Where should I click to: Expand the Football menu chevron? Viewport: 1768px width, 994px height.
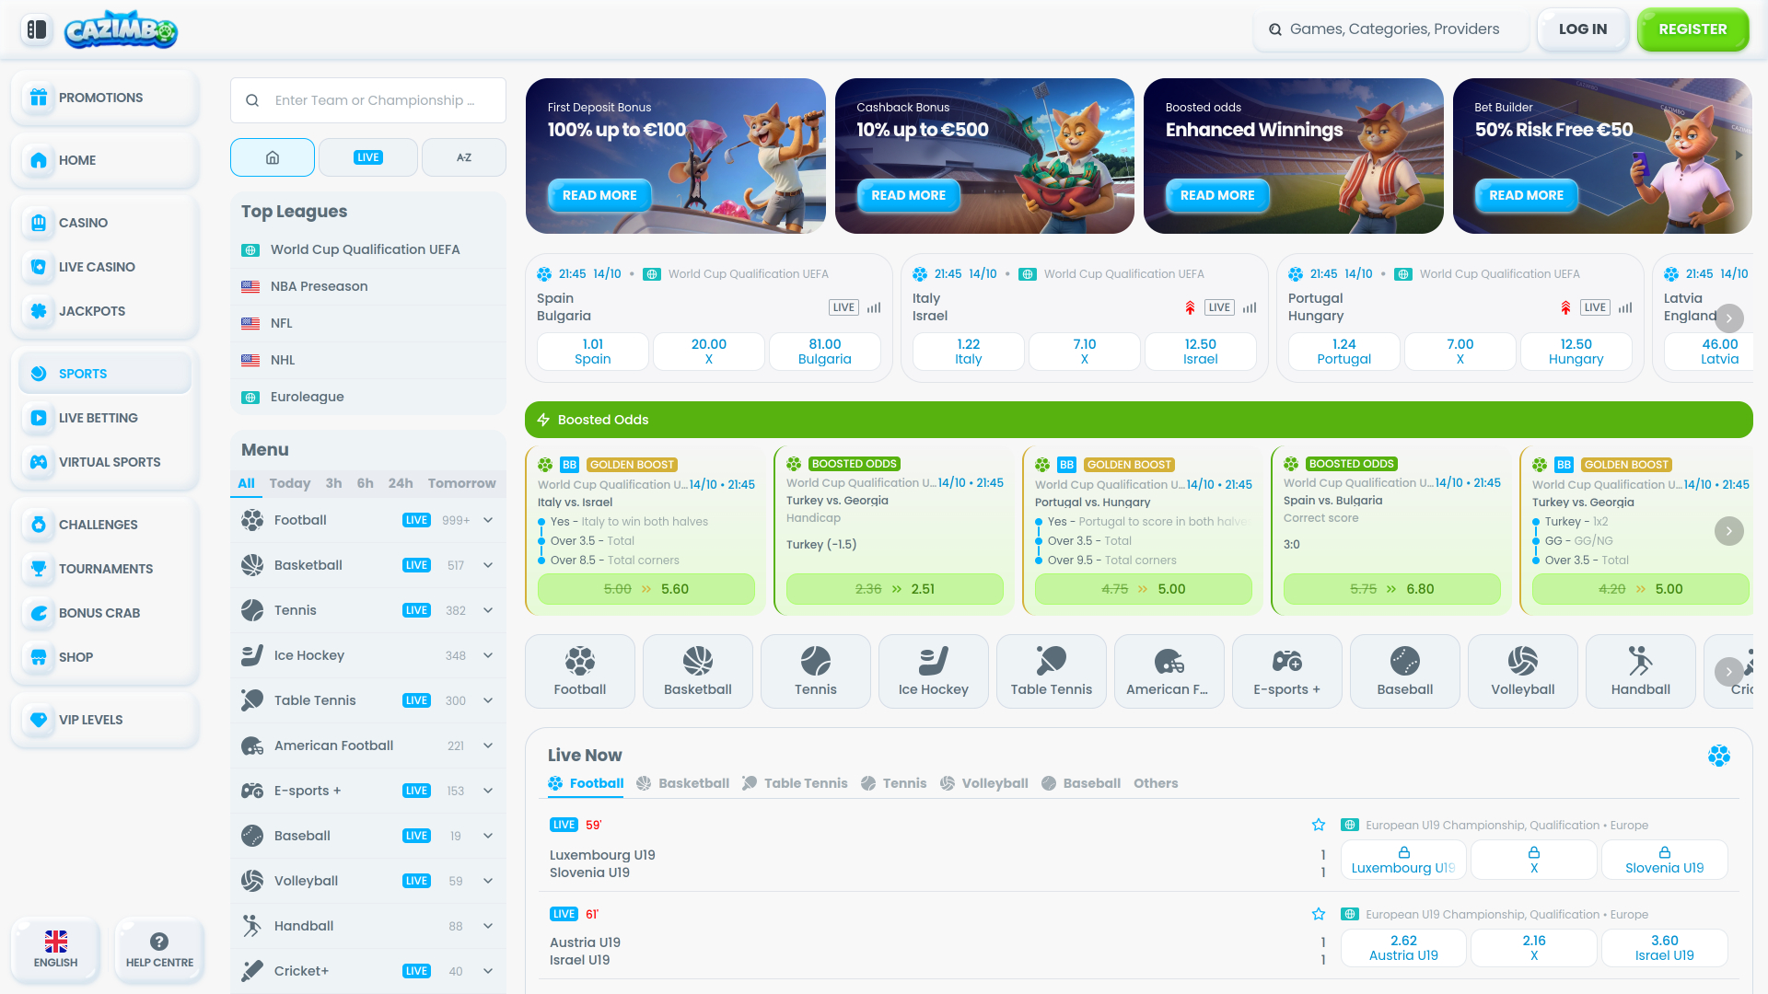488,520
